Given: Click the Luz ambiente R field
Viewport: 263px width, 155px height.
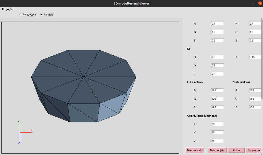Looking at the screenshot, I should point(217,90).
